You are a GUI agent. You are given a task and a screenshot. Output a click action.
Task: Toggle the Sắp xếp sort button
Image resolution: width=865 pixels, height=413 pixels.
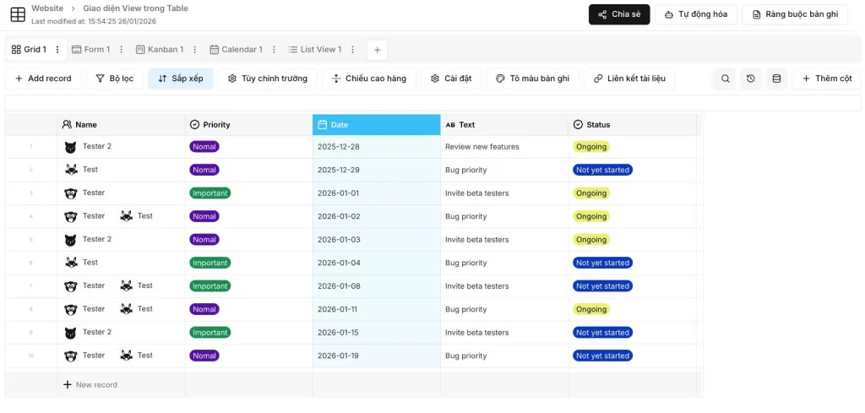[x=180, y=79]
